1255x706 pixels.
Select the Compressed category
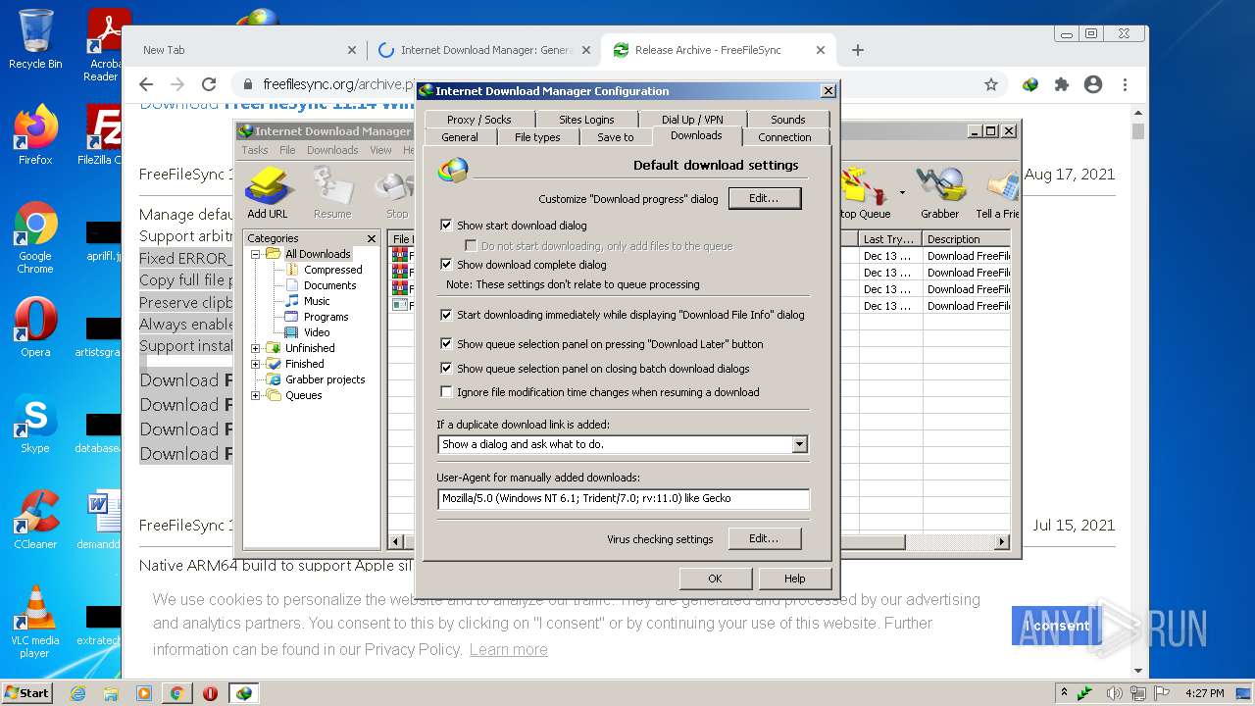332,270
